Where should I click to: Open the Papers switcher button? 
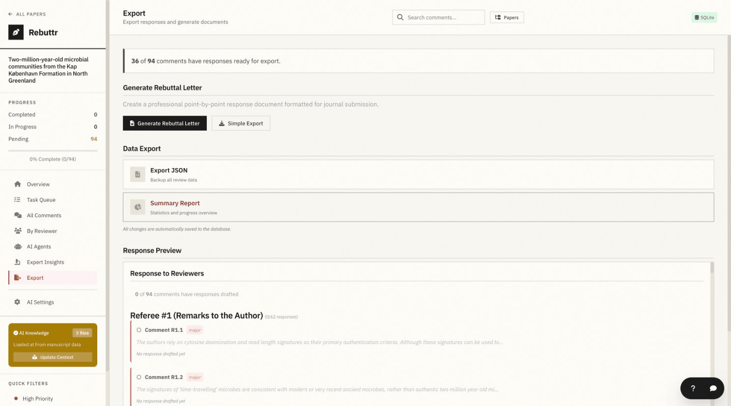pos(506,18)
